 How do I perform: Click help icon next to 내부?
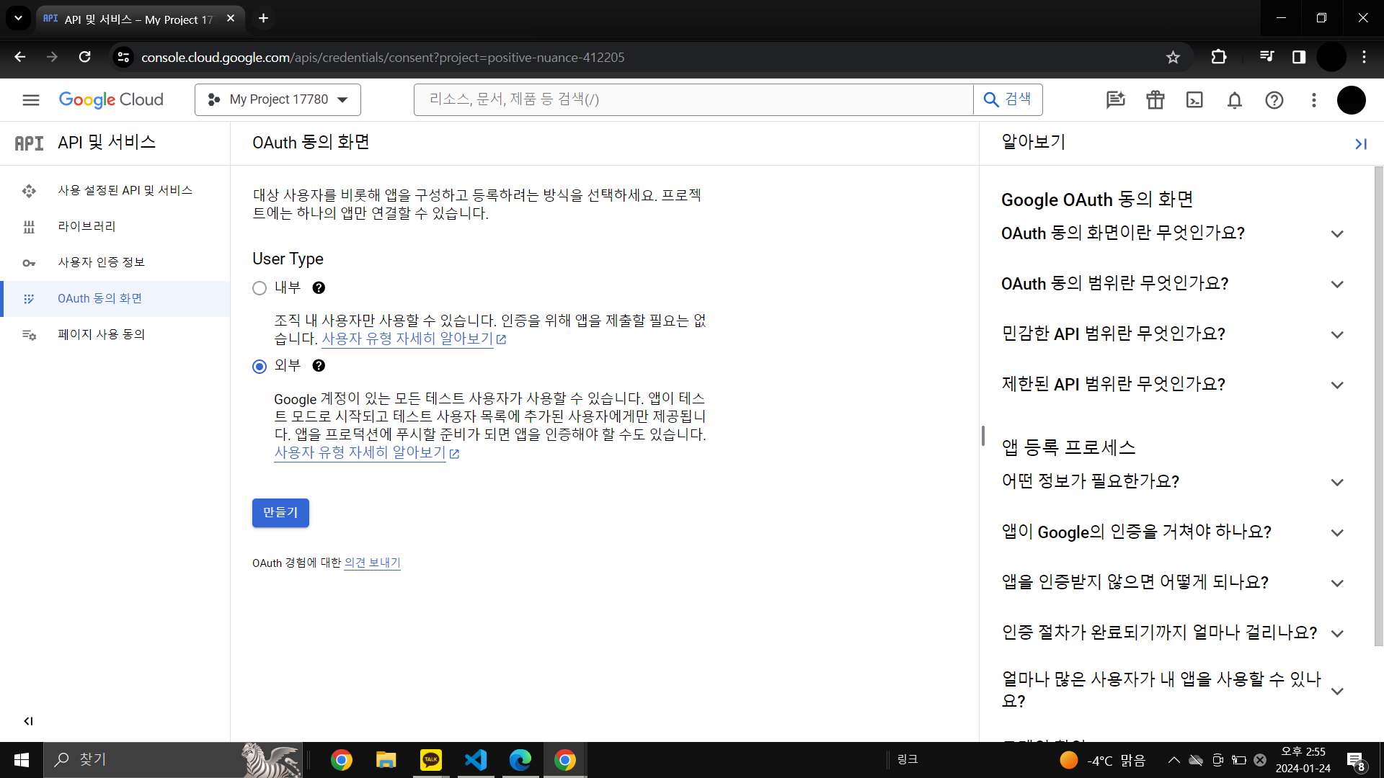click(x=319, y=288)
